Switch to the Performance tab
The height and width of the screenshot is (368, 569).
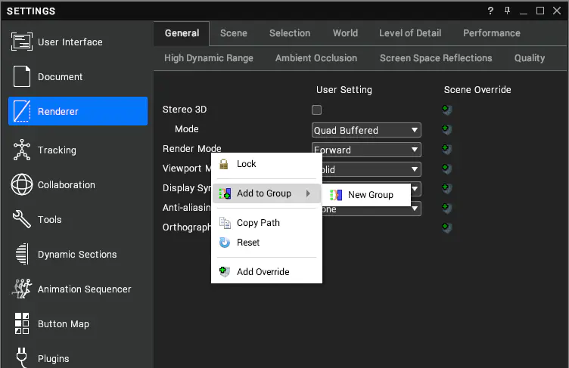(491, 33)
